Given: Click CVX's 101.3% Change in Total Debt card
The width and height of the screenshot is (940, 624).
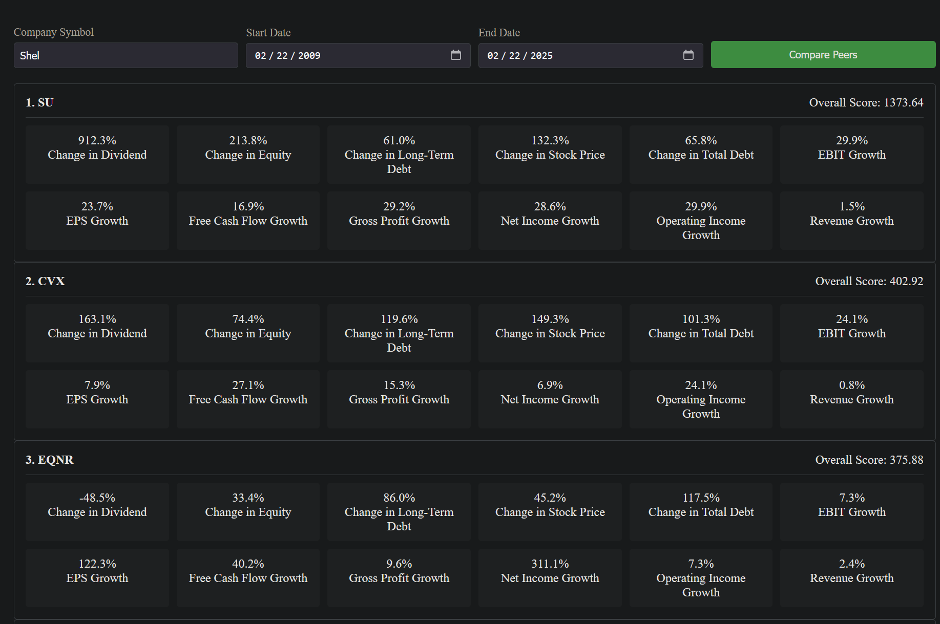Looking at the screenshot, I should [x=701, y=333].
